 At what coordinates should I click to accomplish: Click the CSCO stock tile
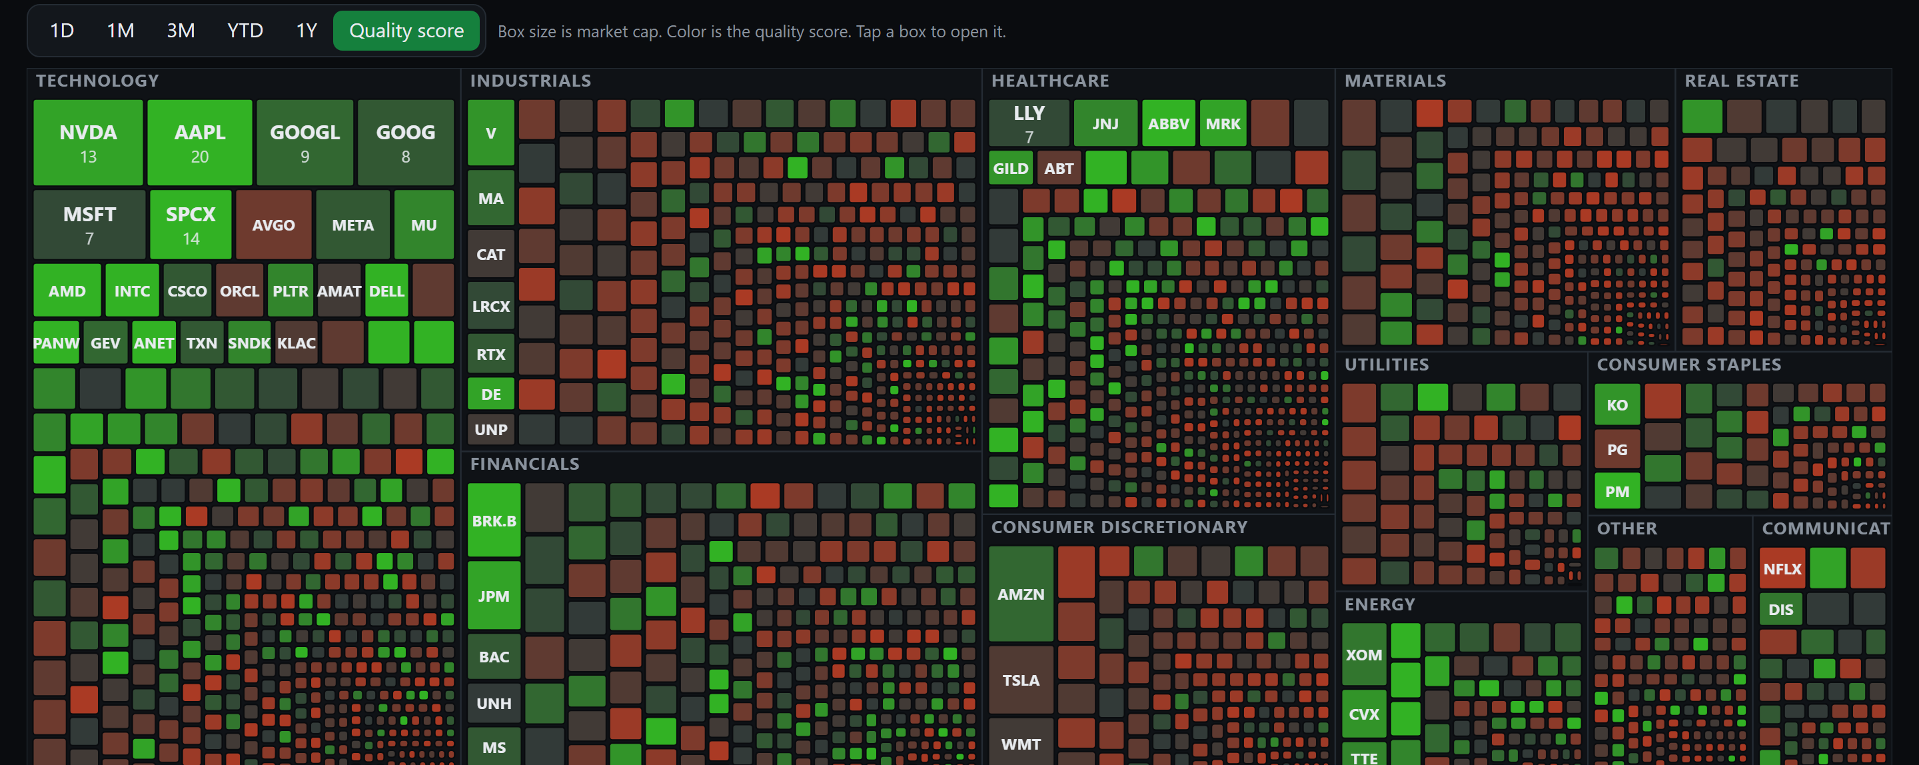pyautogui.click(x=187, y=291)
